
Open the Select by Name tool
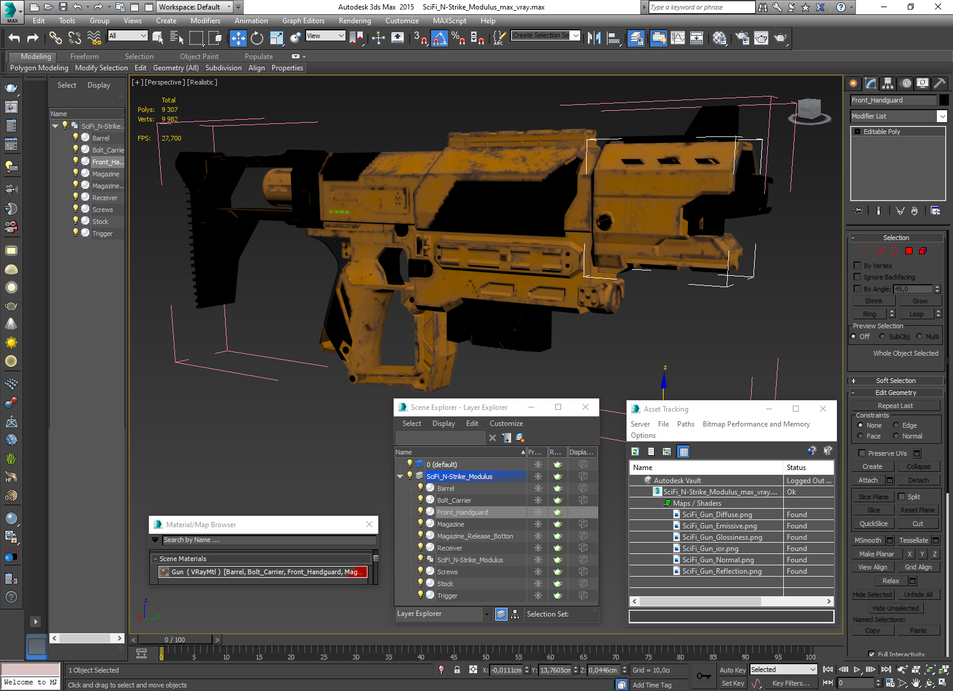tap(177, 38)
